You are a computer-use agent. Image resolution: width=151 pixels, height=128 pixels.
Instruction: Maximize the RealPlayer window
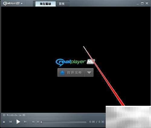(142, 3)
